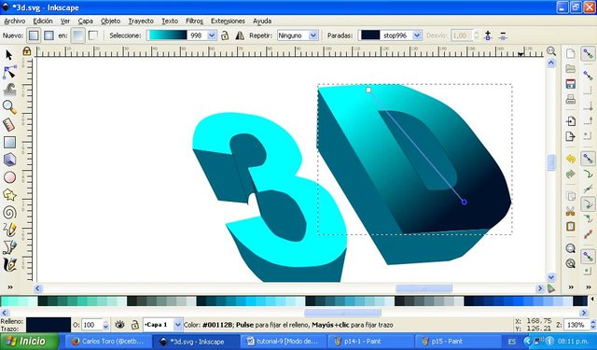
Task: Select the Ellipse circle tool
Action: coord(9,177)
